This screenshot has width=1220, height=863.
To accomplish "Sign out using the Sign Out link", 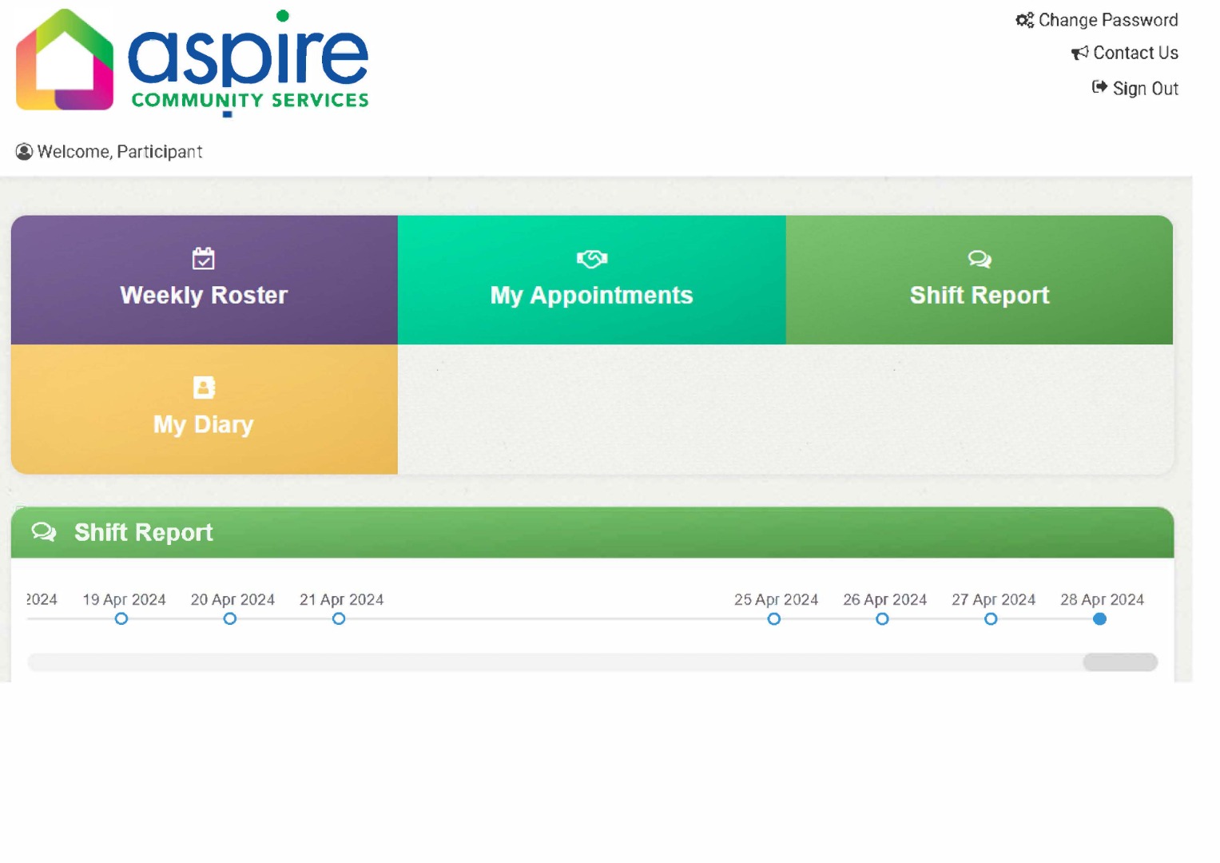I will point(1145,89).
